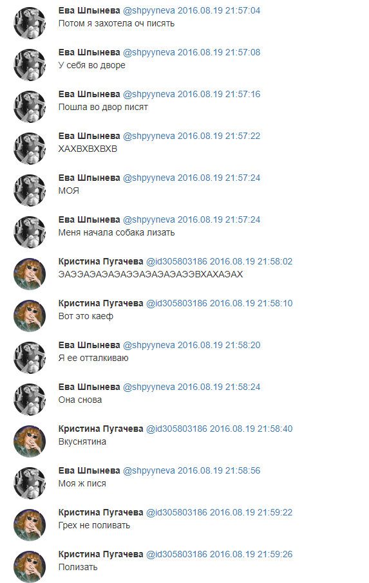The width and height of the screenshot is (369, 583).
Task: Click name Ева Шпынева at 21:57:16
Action: pyautogui.click(x=90, y=95)
